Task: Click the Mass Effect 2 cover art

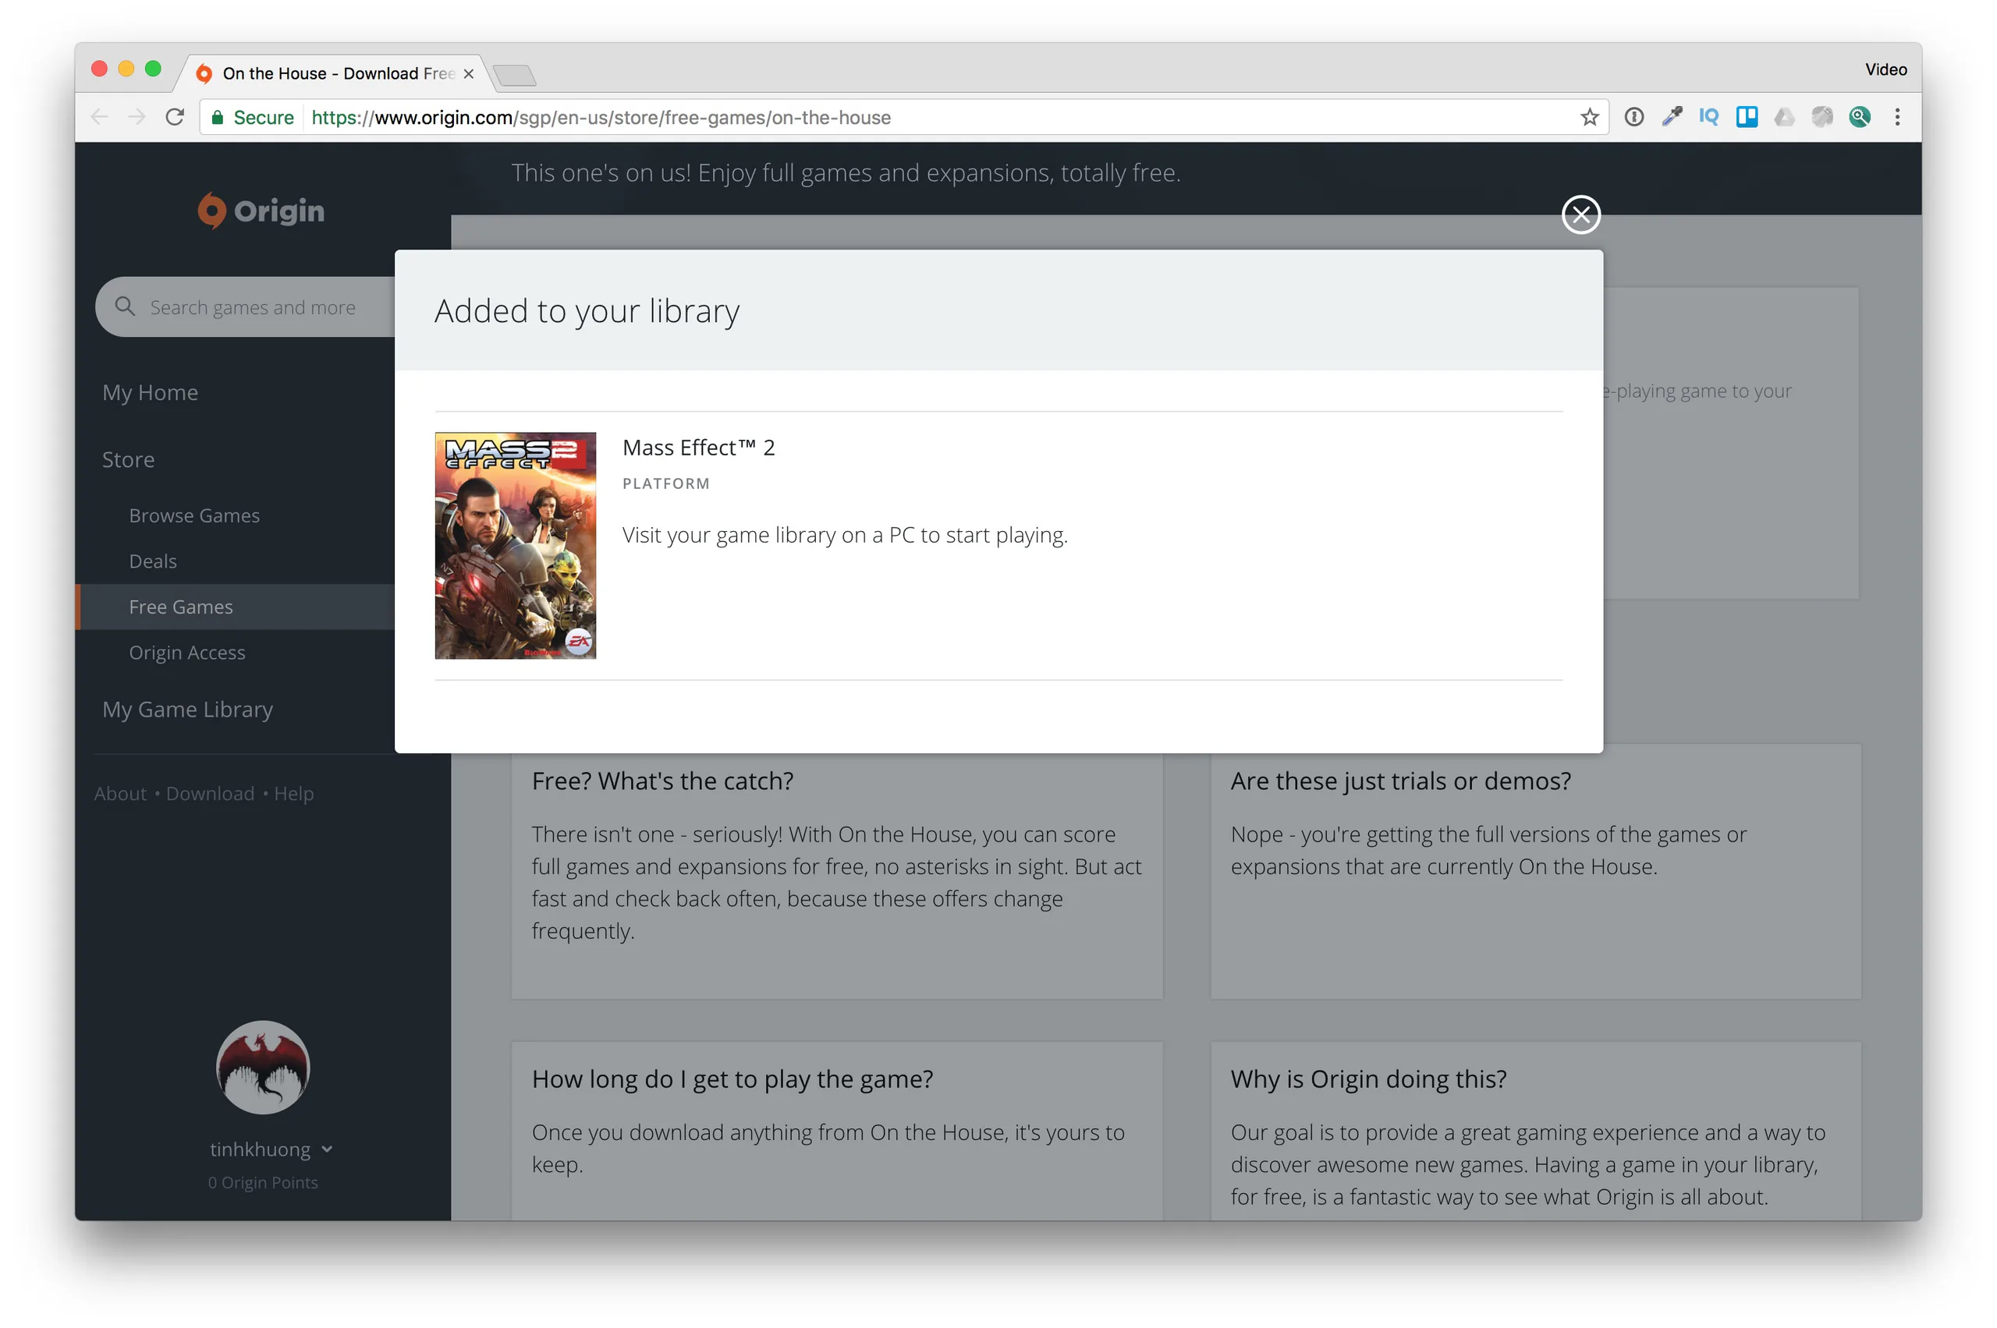Action: click(515, 545)
